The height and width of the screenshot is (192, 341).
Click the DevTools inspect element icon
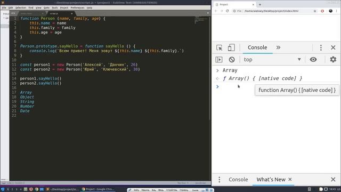[219, 47]
